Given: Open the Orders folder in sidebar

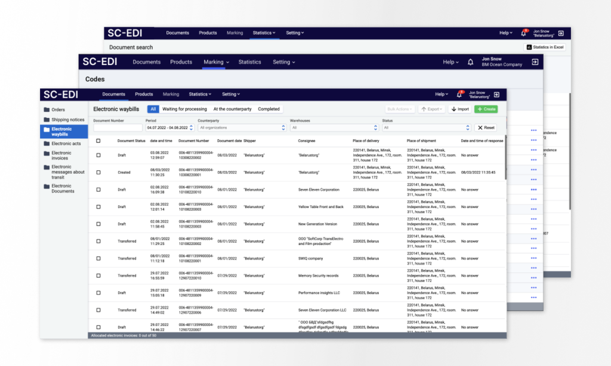Looking at the screenshot, I should 58,110.
